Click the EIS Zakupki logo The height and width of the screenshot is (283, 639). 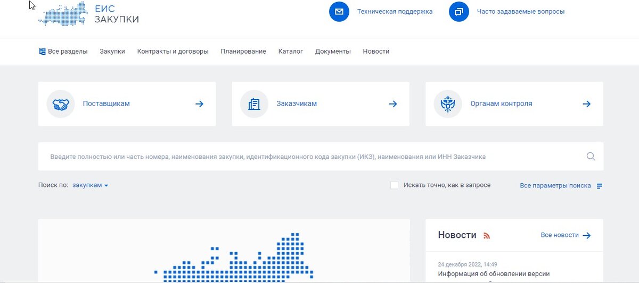[89, 14]
